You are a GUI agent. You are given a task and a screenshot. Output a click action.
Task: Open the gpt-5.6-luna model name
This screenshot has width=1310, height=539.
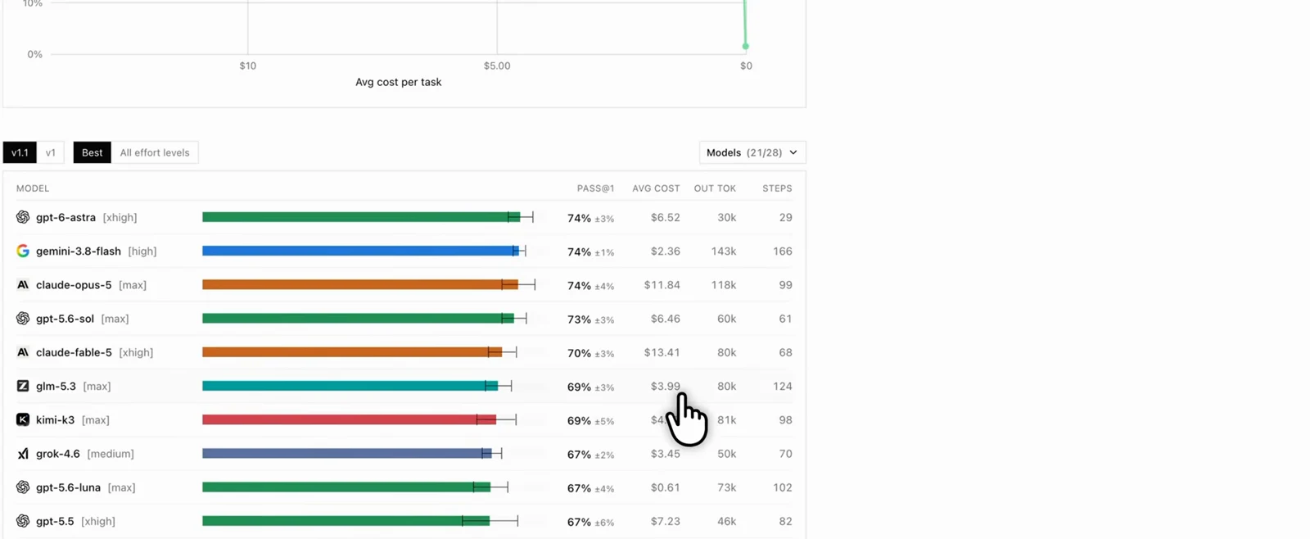[68, 487]
